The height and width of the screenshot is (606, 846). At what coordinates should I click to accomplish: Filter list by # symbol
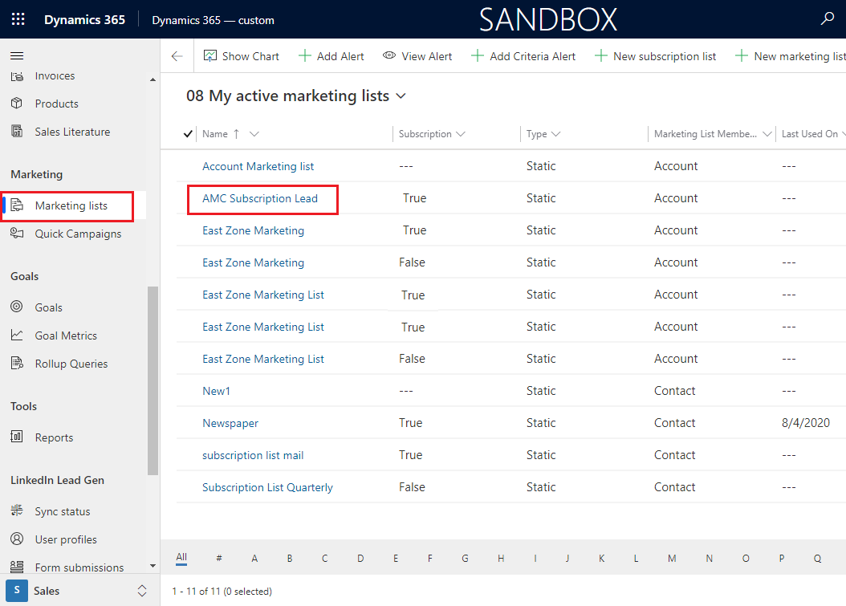point(219,559)
